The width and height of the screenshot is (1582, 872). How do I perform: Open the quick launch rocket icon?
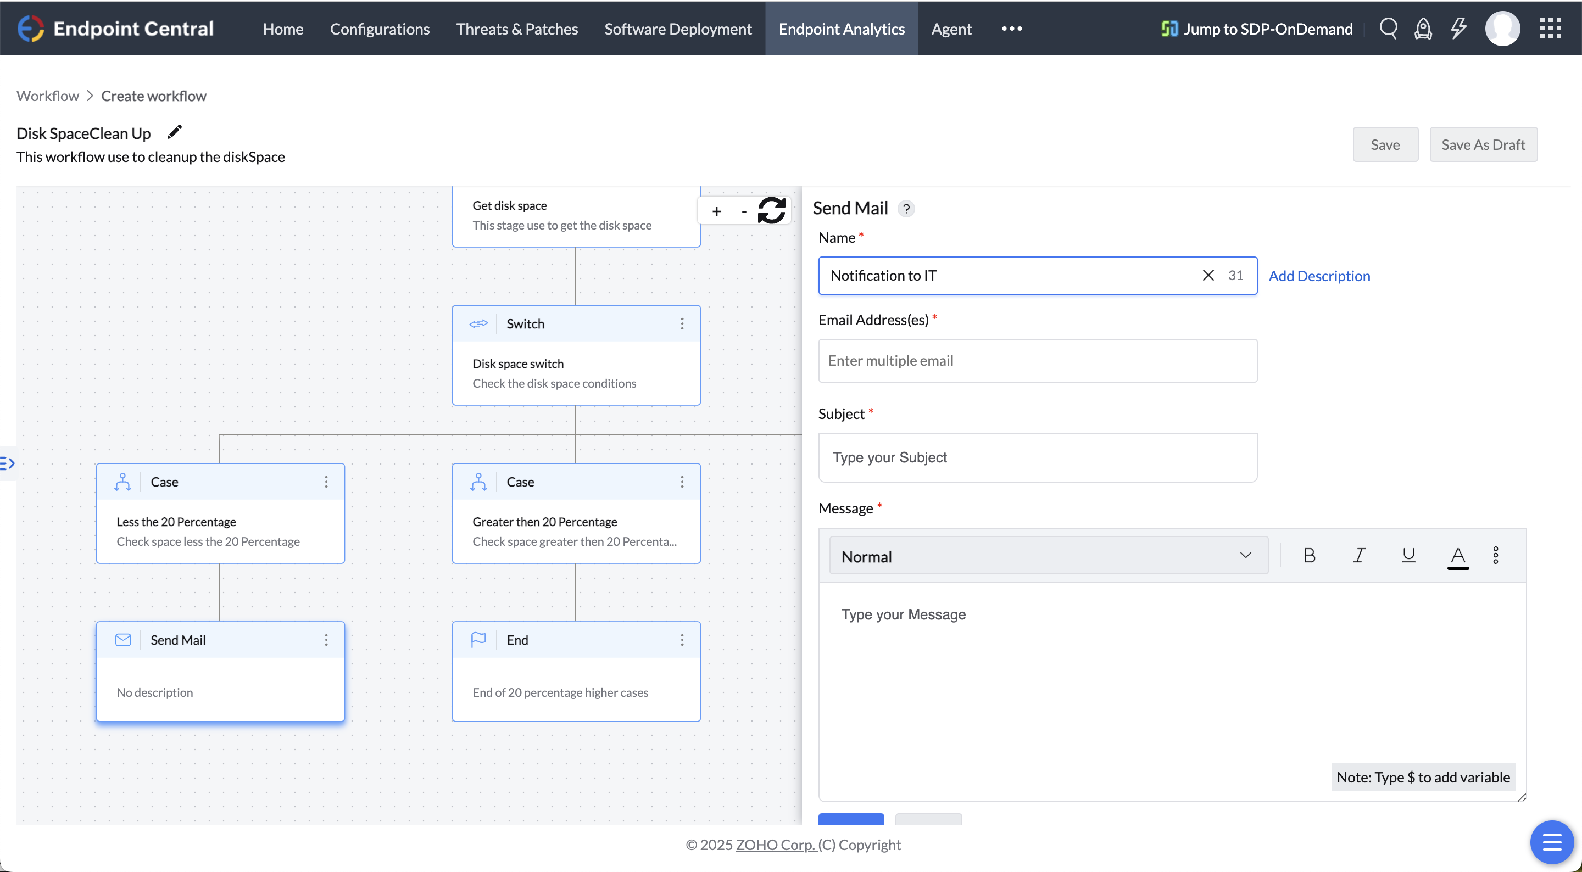tap(1423, 28)
